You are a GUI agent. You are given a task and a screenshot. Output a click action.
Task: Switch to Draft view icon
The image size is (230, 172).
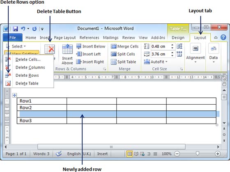tap(155, 154)
